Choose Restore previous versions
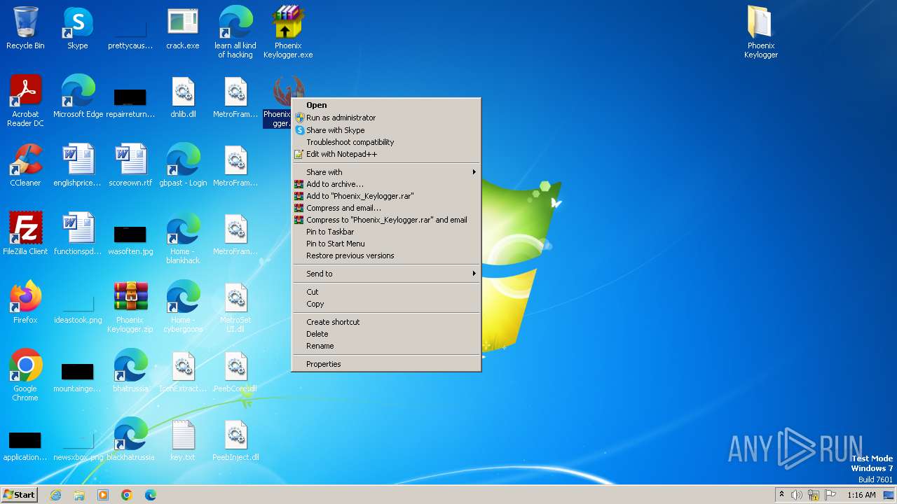The width and height of the screenshot is (897, 504). (x=386, y=255)
